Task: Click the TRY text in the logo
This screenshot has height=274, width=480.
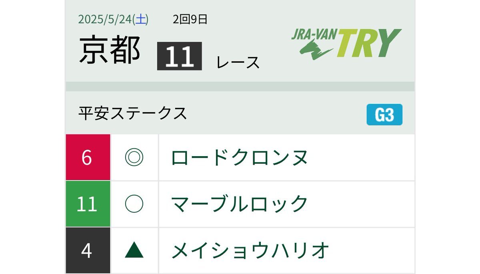Action: click(x=368, y=43)
